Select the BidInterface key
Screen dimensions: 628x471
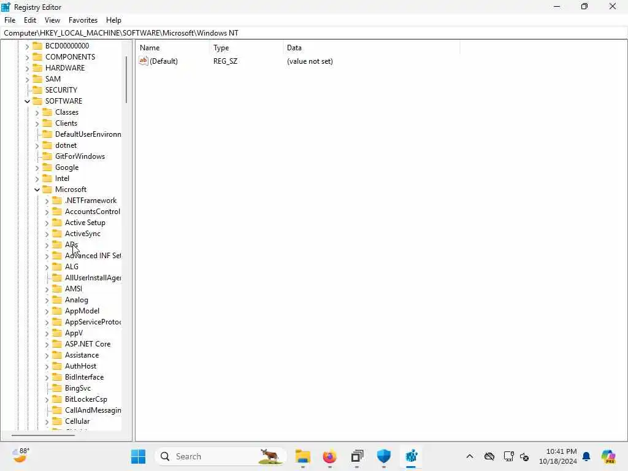84,377
